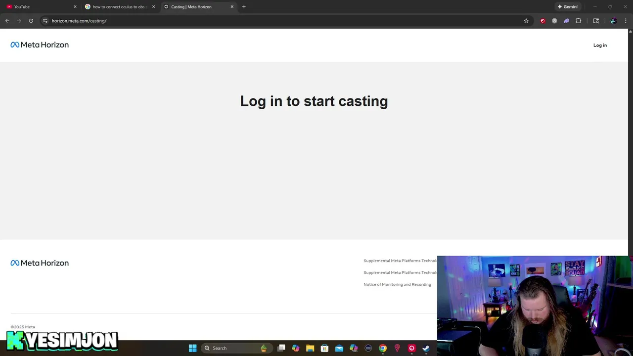Open the Mail app from the taskbar
This screenshot has width=633, height=356.
point(339,348)
